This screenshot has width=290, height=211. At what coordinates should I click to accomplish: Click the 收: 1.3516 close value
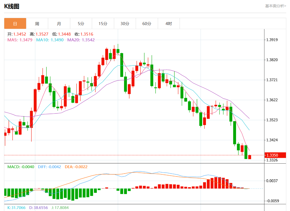click(x=84, y=34)
